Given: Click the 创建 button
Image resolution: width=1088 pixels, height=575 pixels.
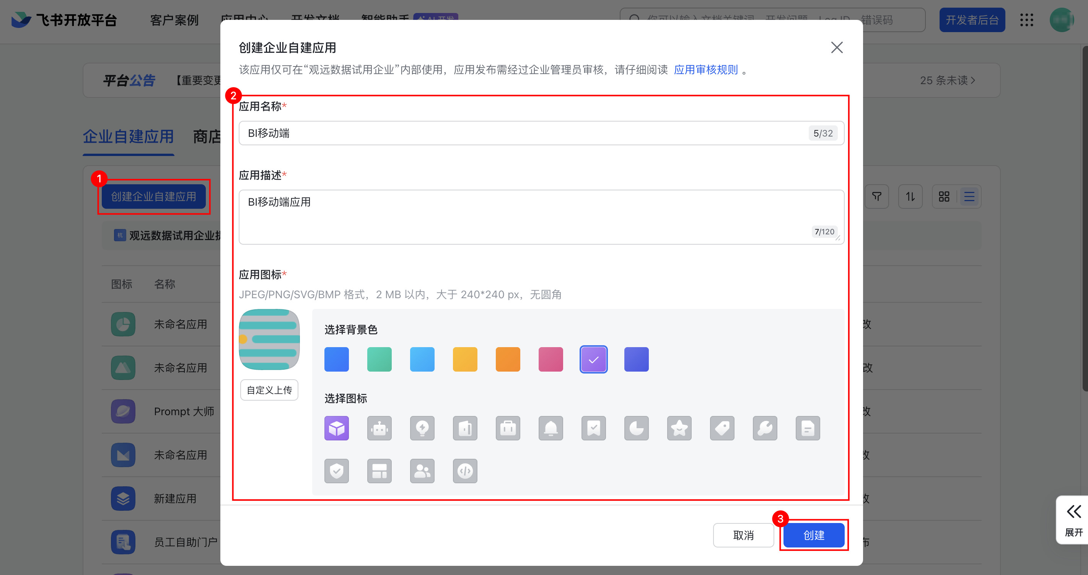Looking at the screenshot, I should click(x=813, y=535).
